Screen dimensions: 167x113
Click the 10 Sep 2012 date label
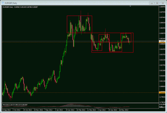pyautogui.click(x=6, y=110)
